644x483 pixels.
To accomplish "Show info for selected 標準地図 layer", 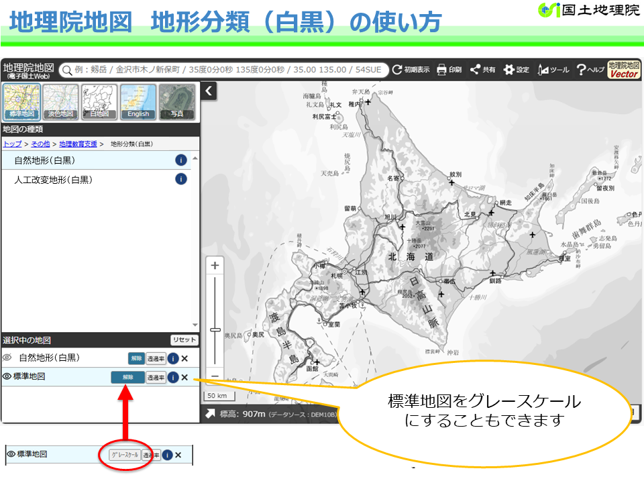I will pos(173,378).
